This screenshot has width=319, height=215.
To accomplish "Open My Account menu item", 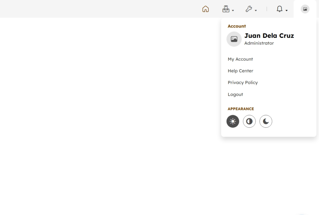I will click(240, 59).
